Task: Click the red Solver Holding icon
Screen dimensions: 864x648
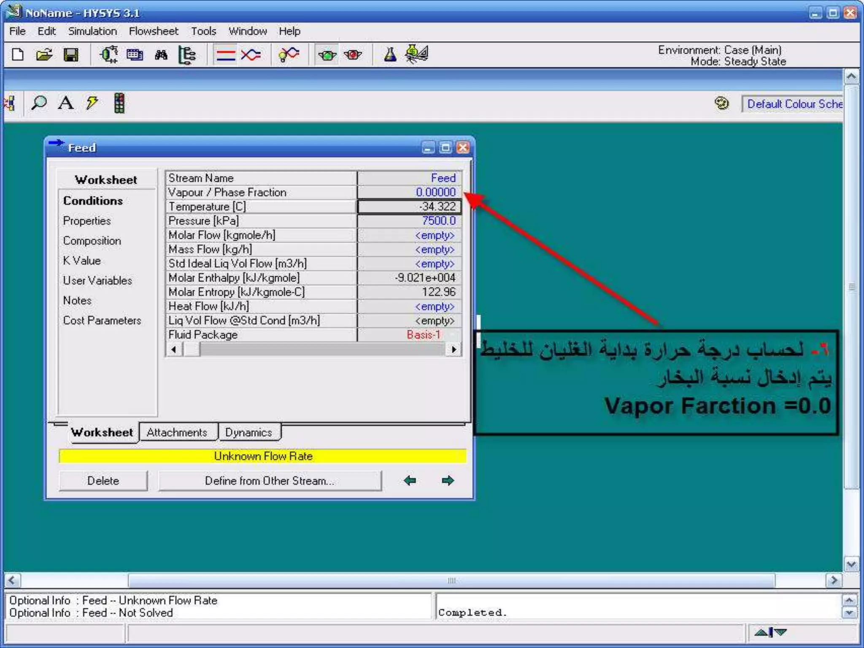Action: (x=353, y=55)
